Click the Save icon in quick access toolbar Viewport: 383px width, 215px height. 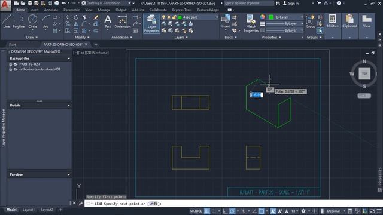[29, 3]
